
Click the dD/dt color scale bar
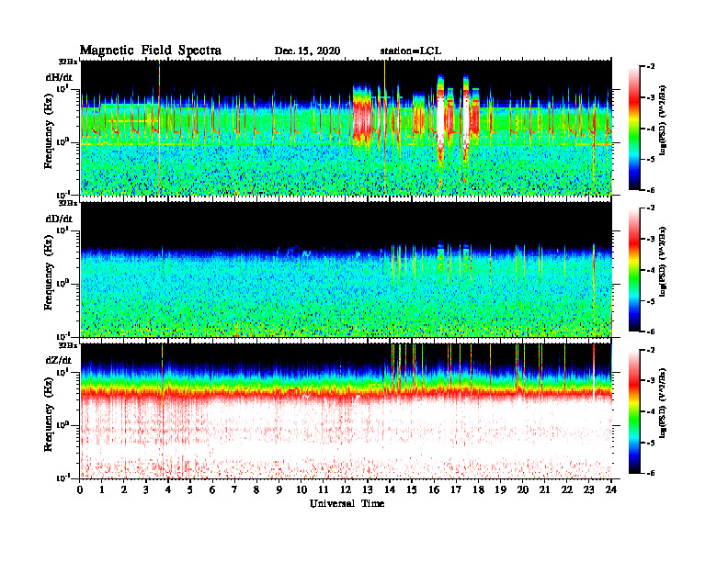[634, 270]
